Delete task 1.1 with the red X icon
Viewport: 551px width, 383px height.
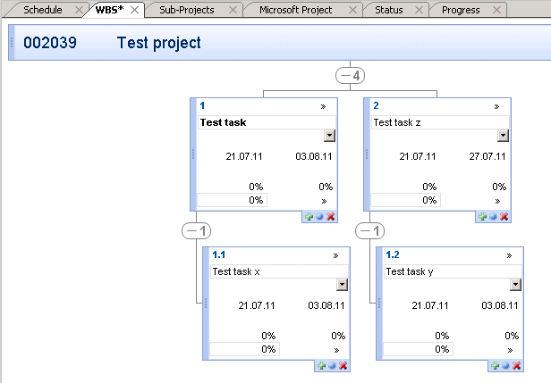[343, 366]
